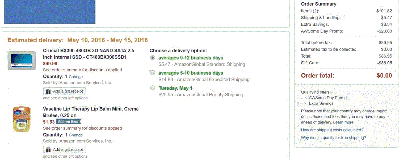The width and height of the screenshot is (399, 160).
Task: Choose AmazonGlobal Expedited Shipping radio button
Action: click(x=153, y=73)
